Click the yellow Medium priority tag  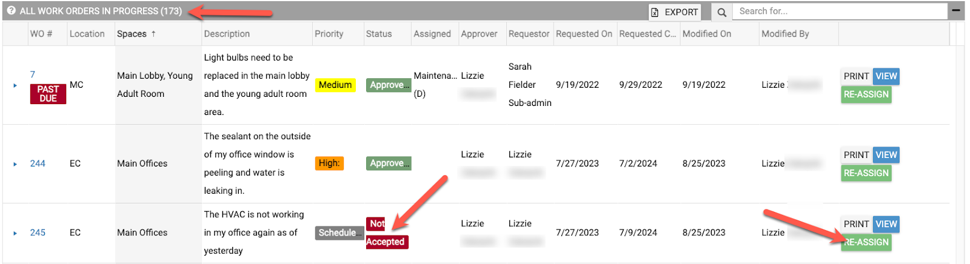(335, 85)
